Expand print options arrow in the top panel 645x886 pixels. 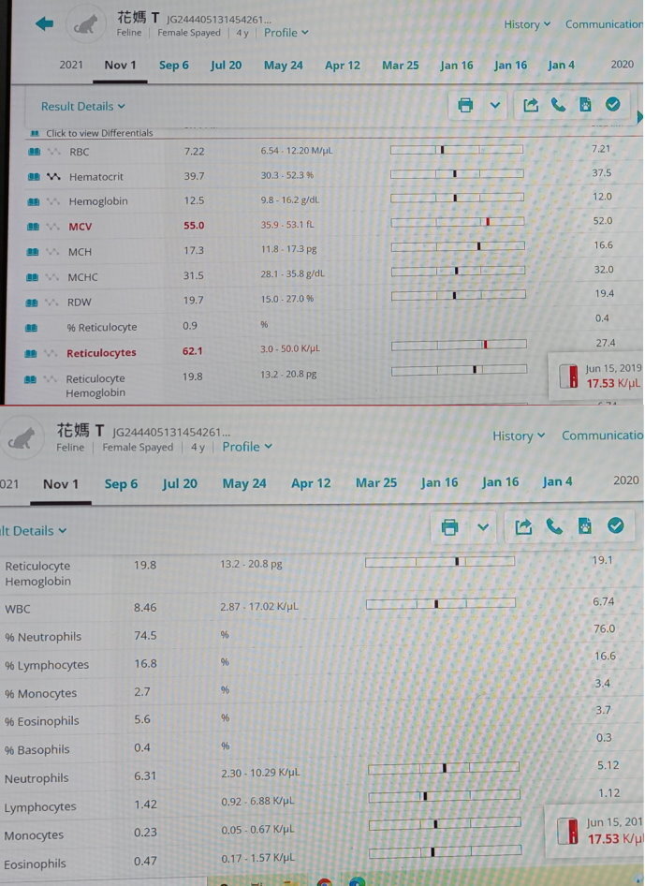[x=495, y=105]
